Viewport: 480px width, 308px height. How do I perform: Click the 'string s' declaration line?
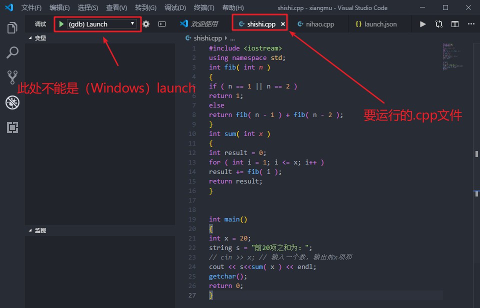click(260, 247)
